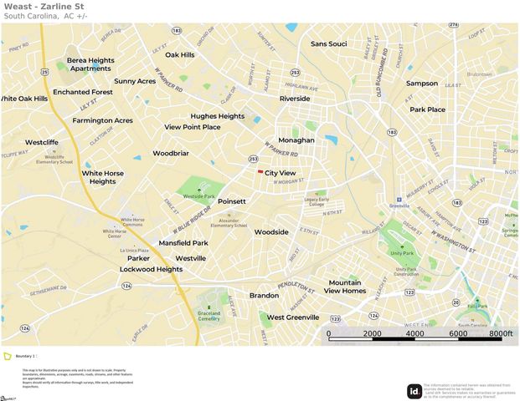Click the Greenville transit station icon
The height and width of the screenshot is (401, 520).
tap(399, 200)
